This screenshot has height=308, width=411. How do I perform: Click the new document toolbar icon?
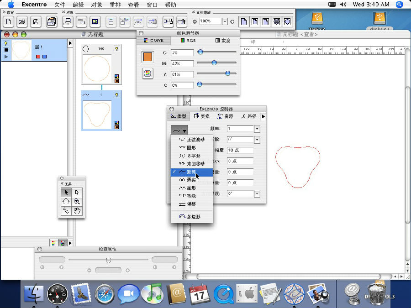tap(9, 21)
